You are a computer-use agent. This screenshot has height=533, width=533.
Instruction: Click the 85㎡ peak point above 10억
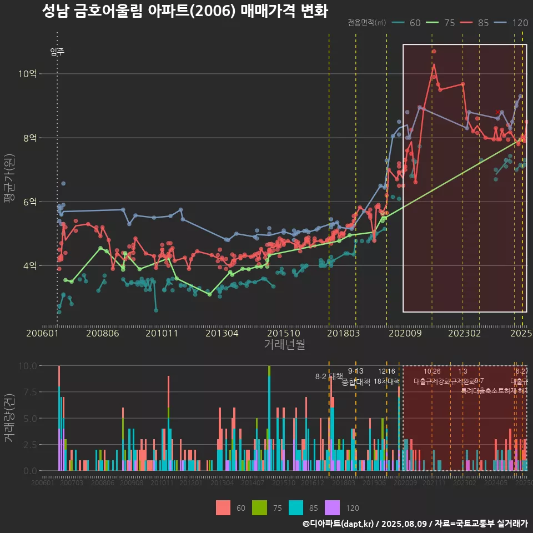click(x=434, y=52)
